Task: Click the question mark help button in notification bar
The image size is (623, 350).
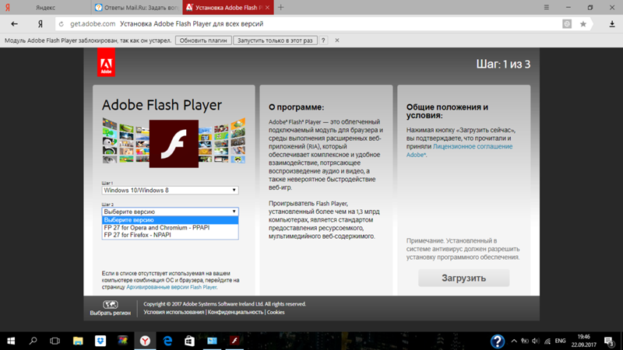Action: 323,40
